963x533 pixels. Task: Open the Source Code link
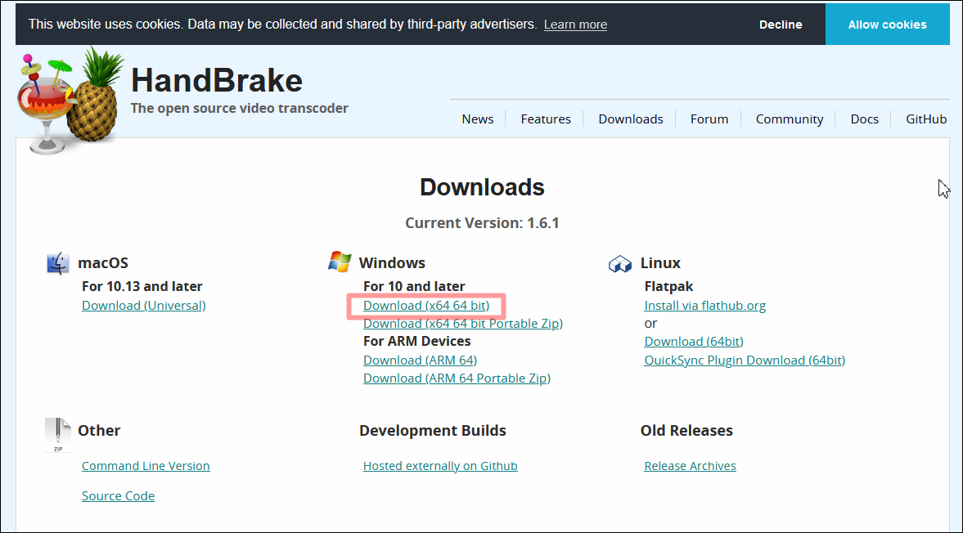(118, 495)
